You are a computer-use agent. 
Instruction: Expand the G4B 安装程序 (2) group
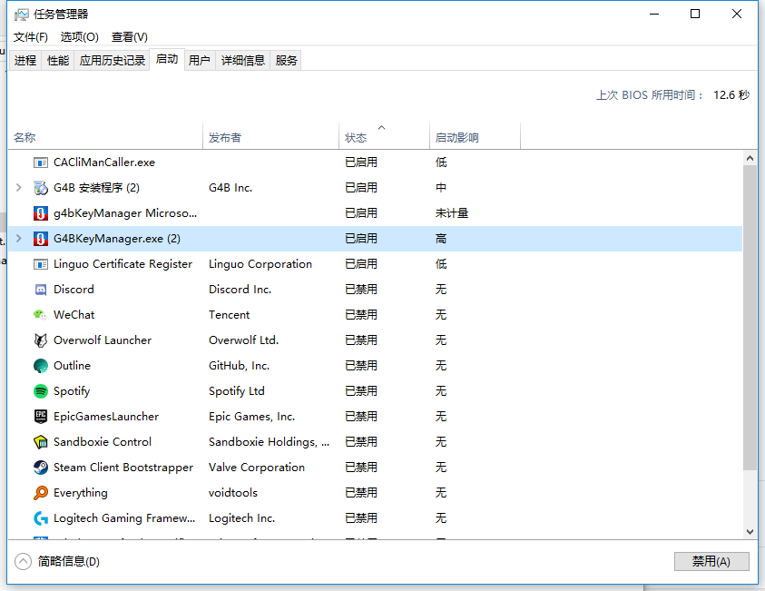(x=18, y=187)
